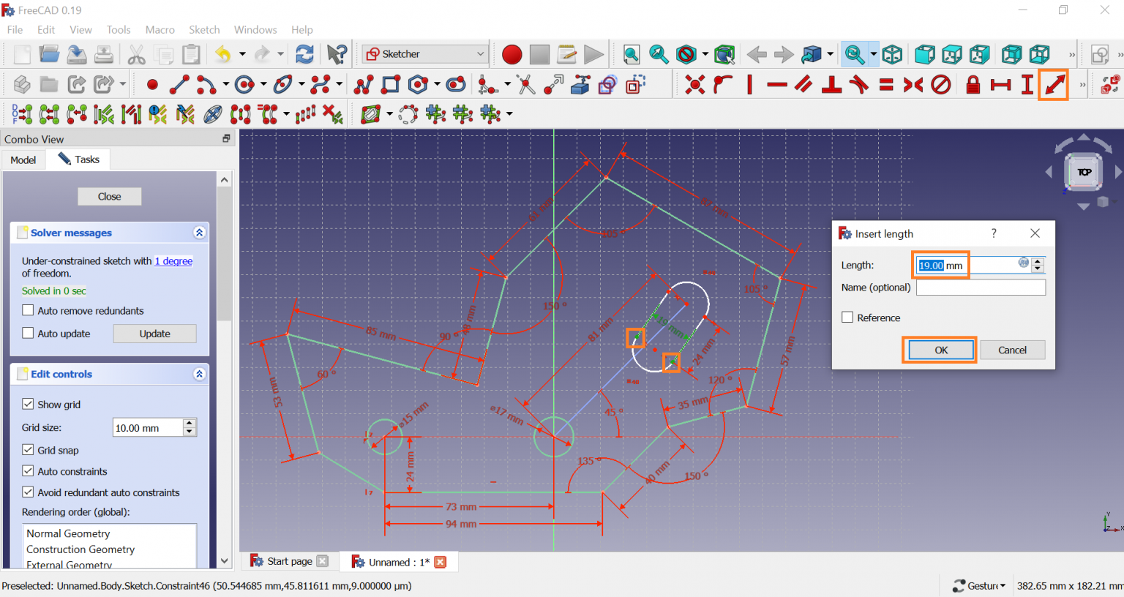Image resolution: width=1124 pixels, height=597 pixels.
Task: Click the refresh recompute icon
Action: 304,54
